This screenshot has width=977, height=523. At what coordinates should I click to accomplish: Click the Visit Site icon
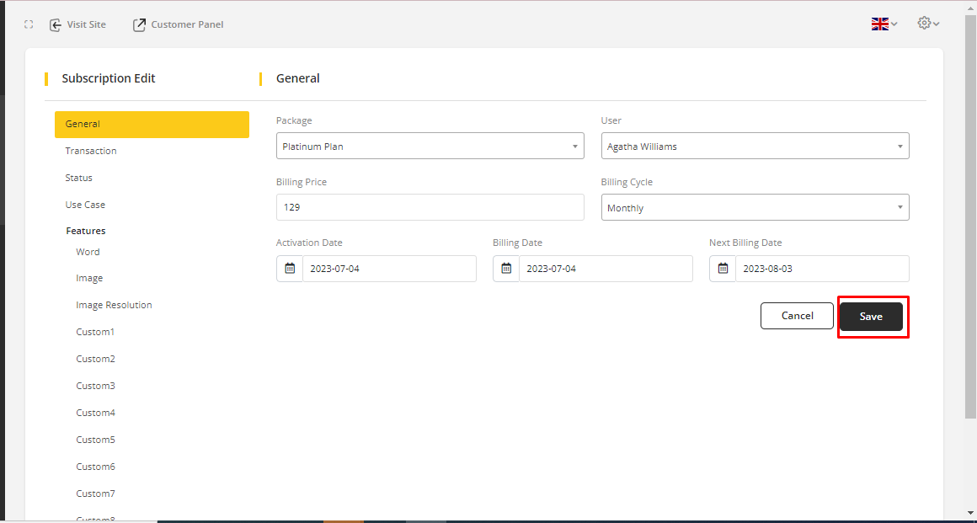tap(56, 24)
